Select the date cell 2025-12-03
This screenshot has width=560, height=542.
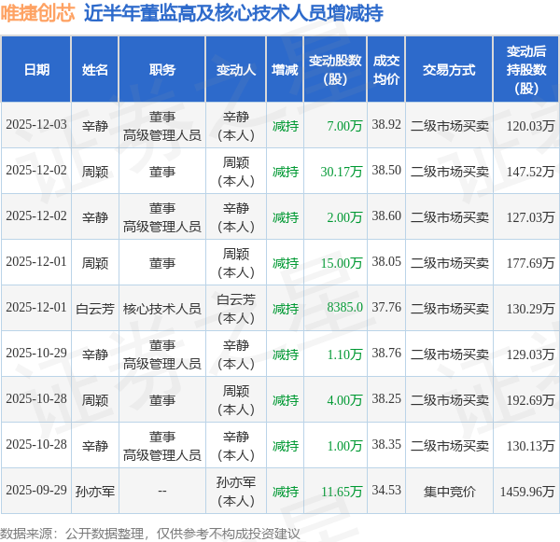click(36, 125)
